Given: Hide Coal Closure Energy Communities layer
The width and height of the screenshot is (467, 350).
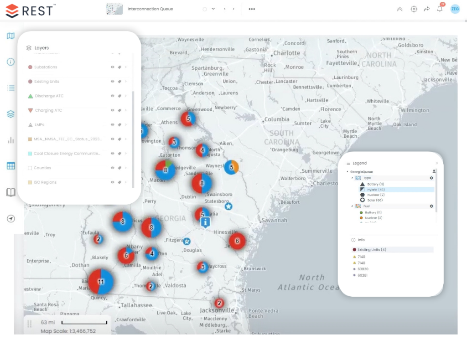Looking at the screenshot, I should [x=113, y=154].
